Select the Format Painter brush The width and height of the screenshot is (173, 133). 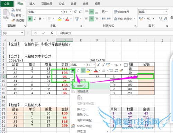[x=13, y=20]
